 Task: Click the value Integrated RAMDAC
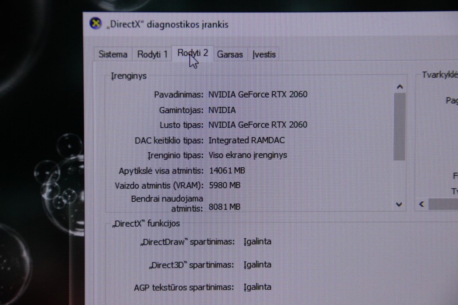[246, 140]
